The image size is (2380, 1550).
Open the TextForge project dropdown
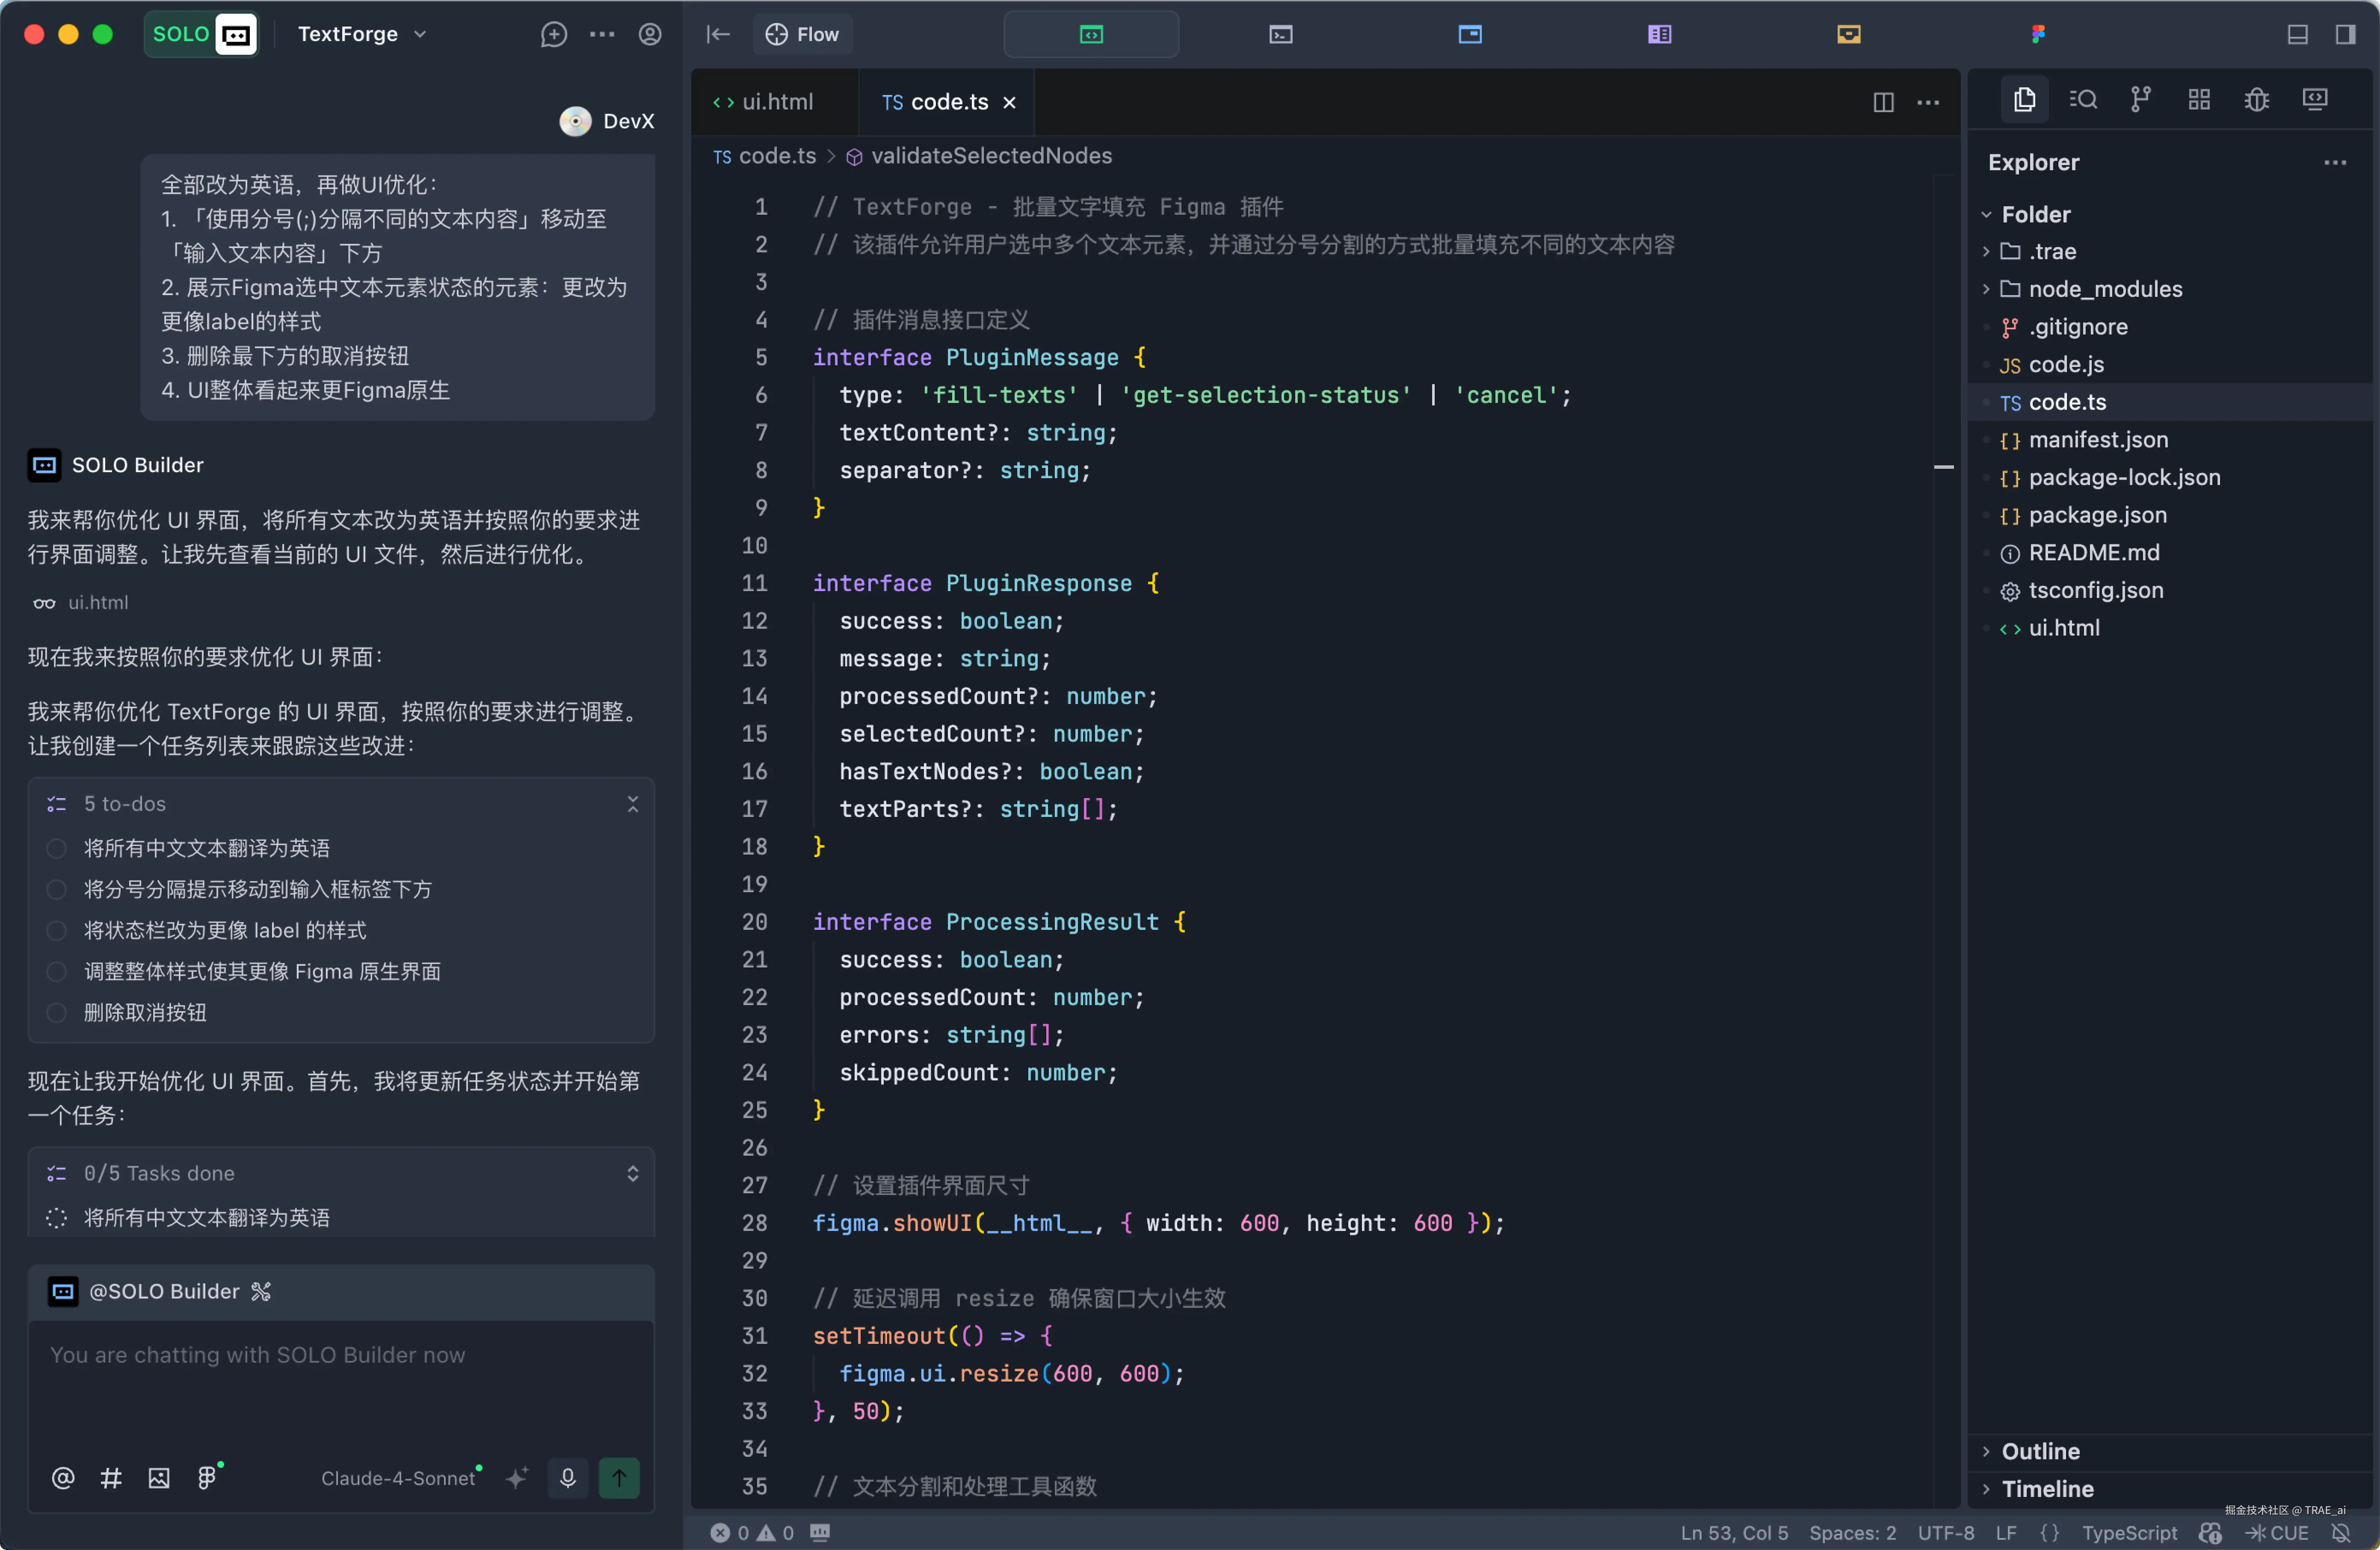[x=362, y=34]
